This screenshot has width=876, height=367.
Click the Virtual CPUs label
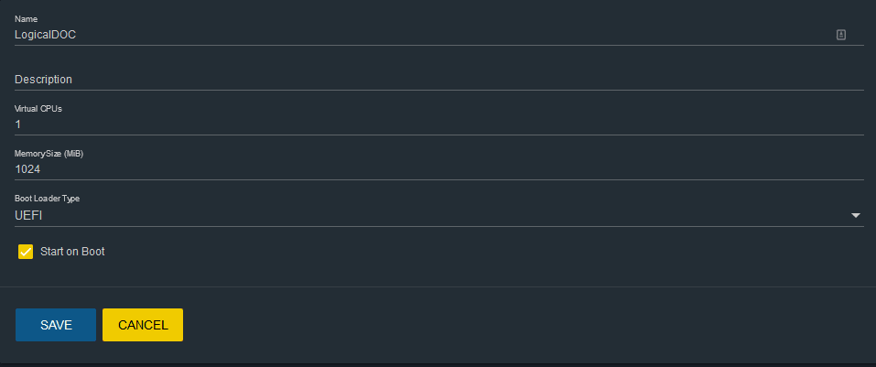tap(38, 108)
